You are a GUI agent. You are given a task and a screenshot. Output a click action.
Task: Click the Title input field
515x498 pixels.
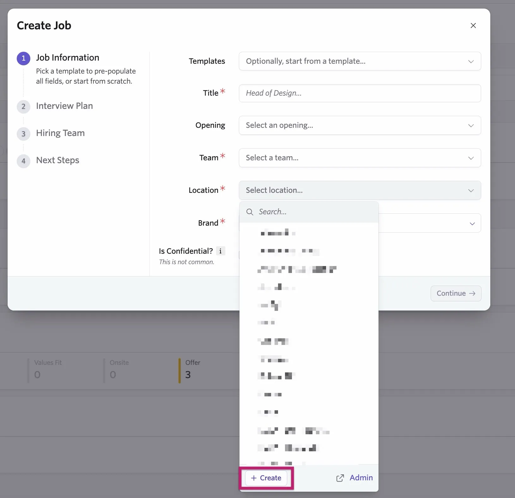click(x=360, y=93)
